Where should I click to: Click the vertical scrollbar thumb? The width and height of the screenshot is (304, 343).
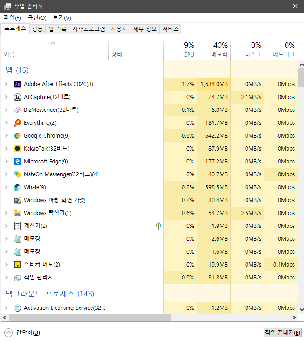pos(301,77)
